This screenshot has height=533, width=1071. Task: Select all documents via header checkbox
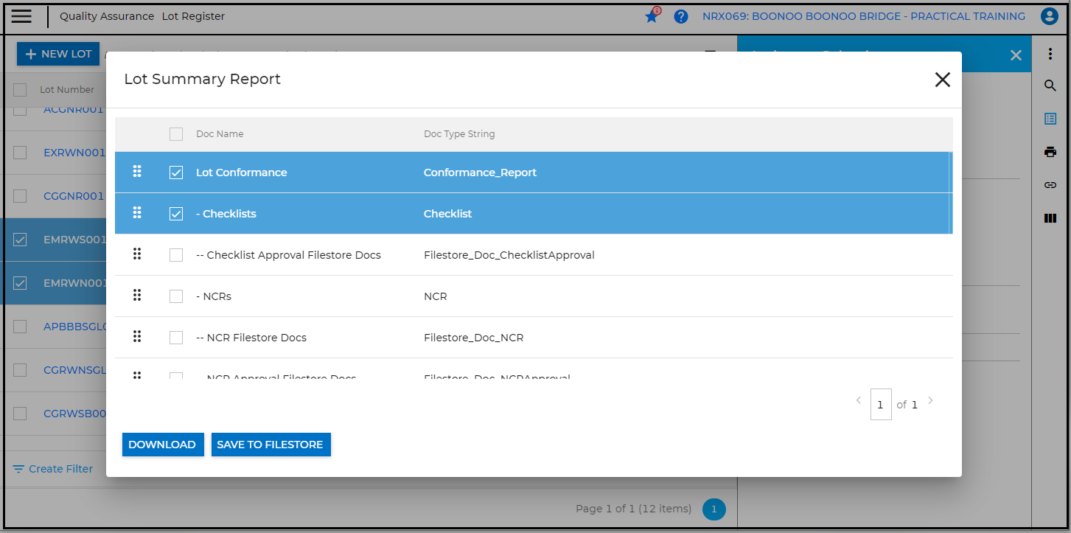176,134
